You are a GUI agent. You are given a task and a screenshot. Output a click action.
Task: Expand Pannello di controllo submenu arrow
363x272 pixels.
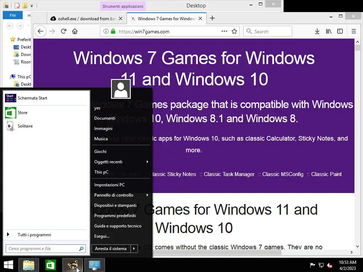[147, 195]
